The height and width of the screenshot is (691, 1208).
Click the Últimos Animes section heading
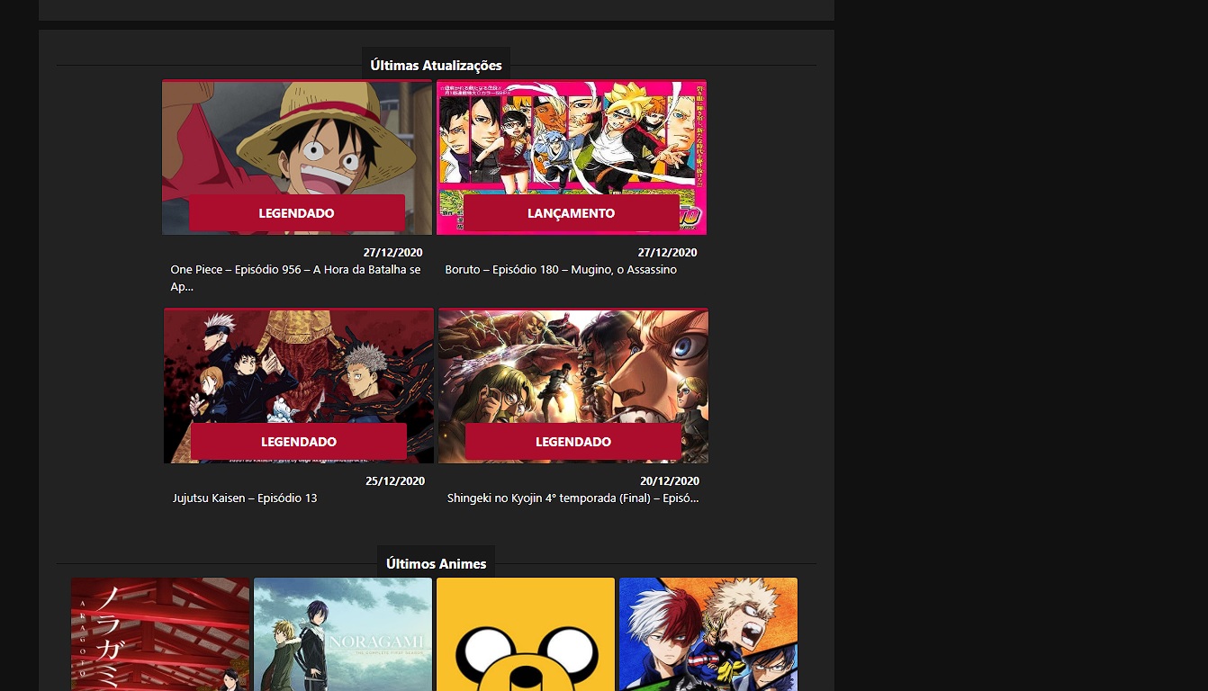[x=436, y=564]
